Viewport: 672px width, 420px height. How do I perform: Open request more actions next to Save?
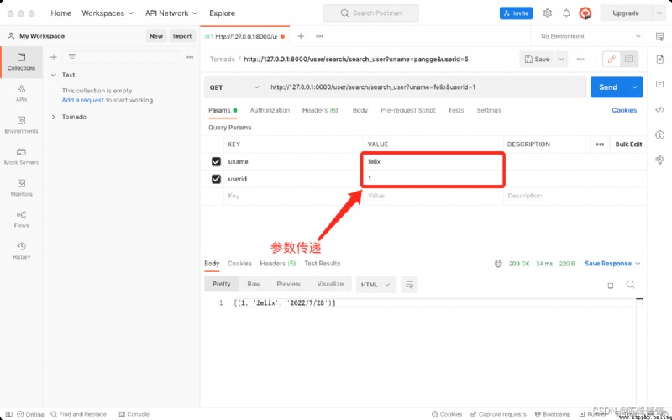click(580, 60)
